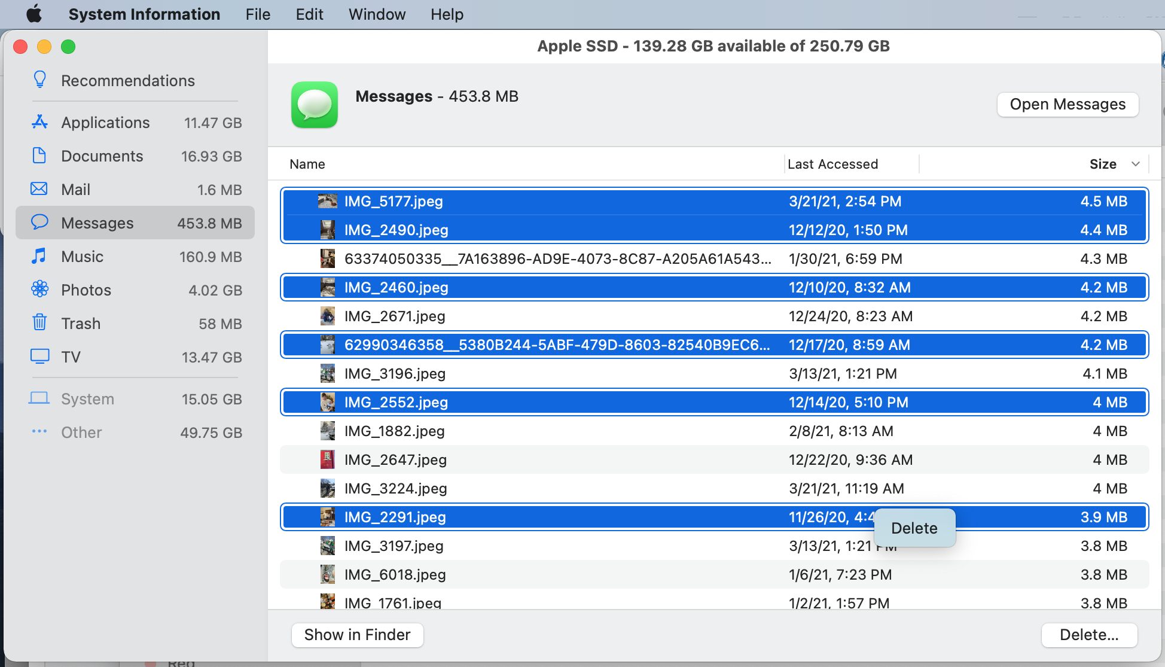Open the File menu
The height and width of the screenshot is (667, 1165).
coord(258,14)
